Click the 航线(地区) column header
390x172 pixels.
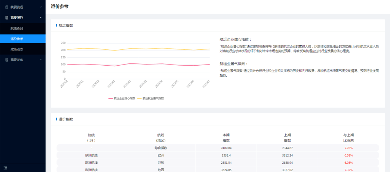tap(161, 137)
